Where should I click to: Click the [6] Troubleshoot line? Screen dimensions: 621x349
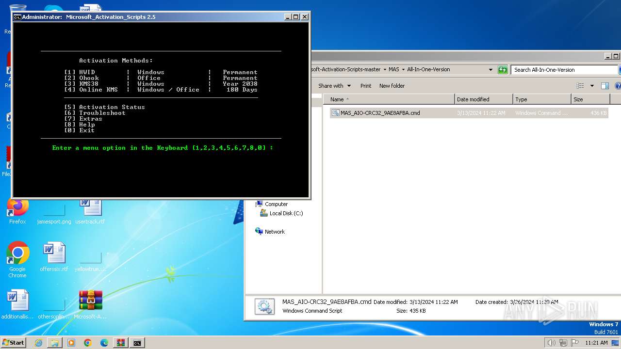point(95,113)
